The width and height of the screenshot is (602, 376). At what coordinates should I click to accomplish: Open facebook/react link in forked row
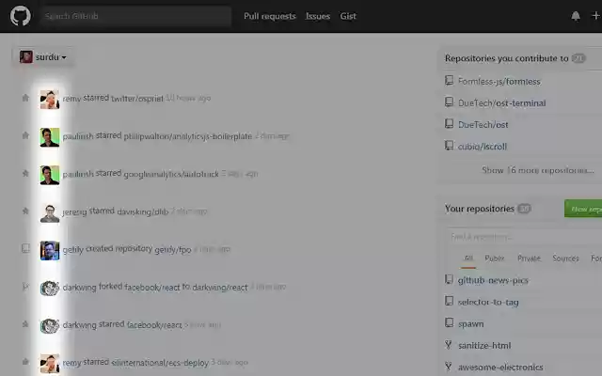click(152, 288)
